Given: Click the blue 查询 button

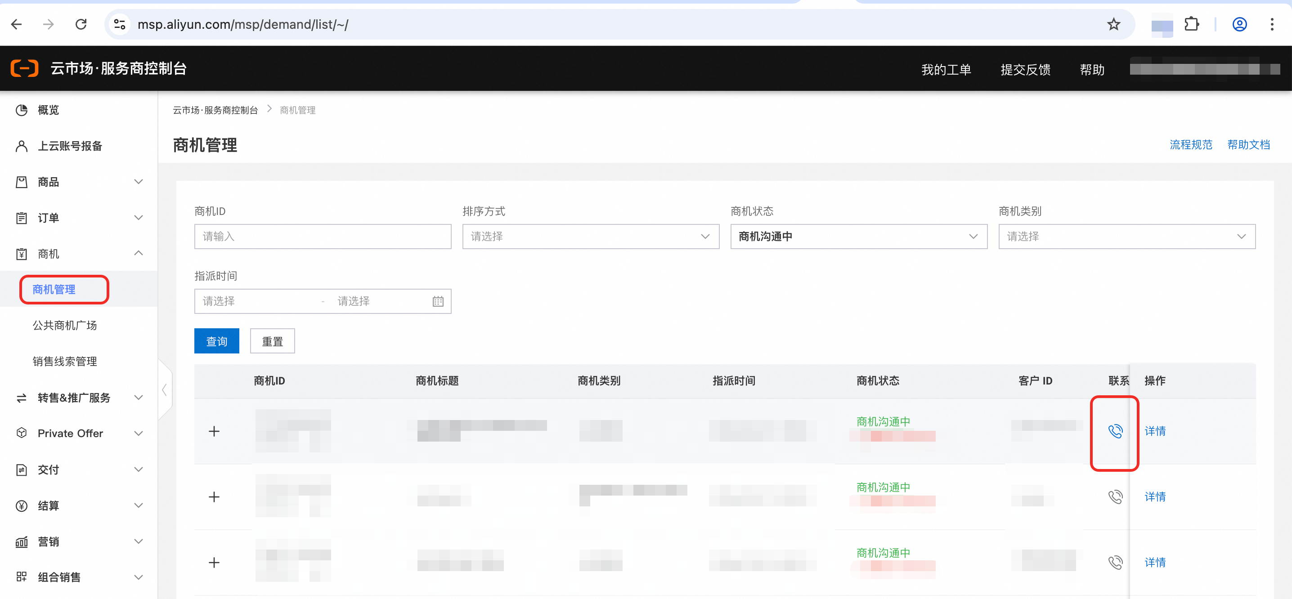Looking at the screenshot, I should point(217,341).
